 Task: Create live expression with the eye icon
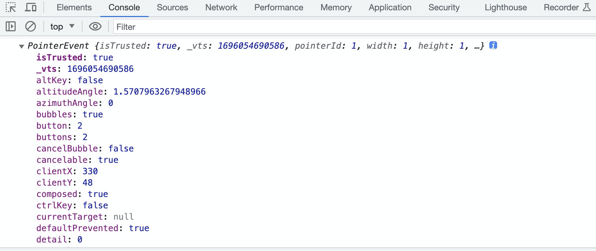click(x=95, y=26)
